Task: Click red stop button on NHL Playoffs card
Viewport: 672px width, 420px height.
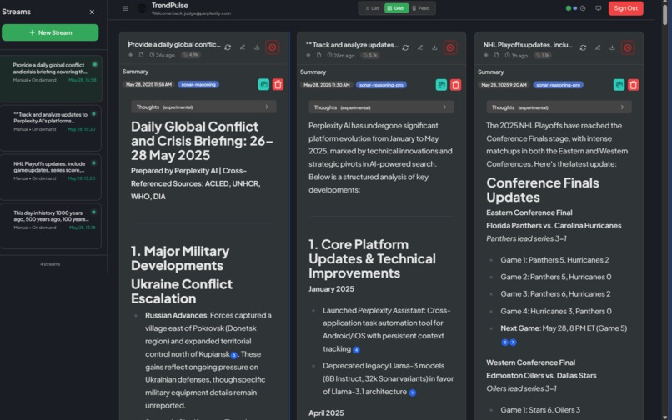Action: (x=628, y=47)
